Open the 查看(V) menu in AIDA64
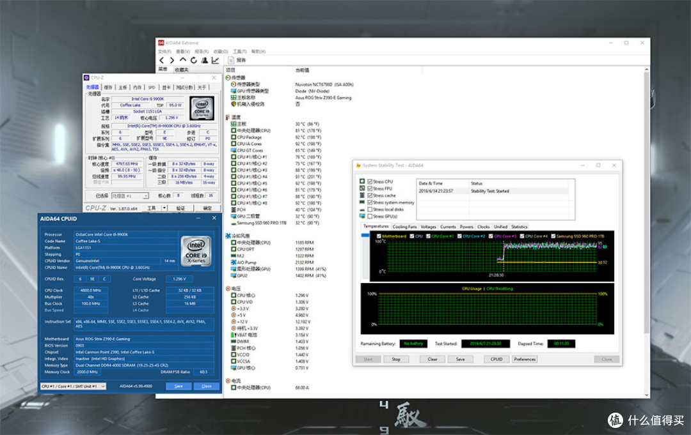The image size is (691, 435). [x=183, y=52]
